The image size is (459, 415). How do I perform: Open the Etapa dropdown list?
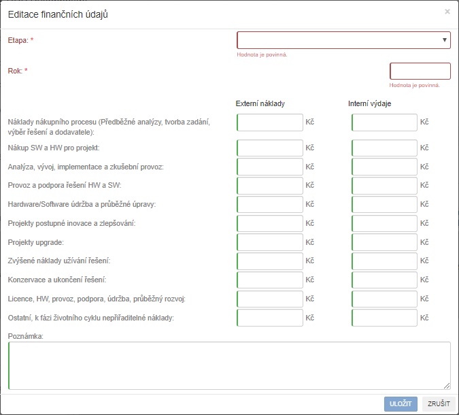pyautogui.click(x=343, y=40)
